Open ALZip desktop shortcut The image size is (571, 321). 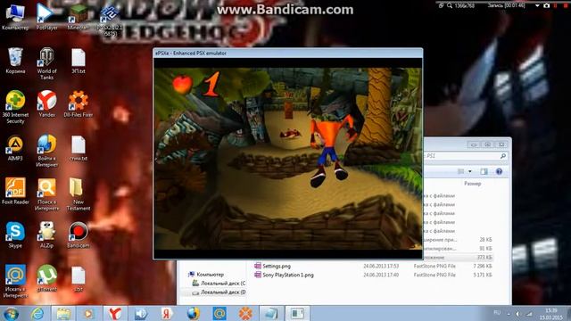click(x=46, y=235)
